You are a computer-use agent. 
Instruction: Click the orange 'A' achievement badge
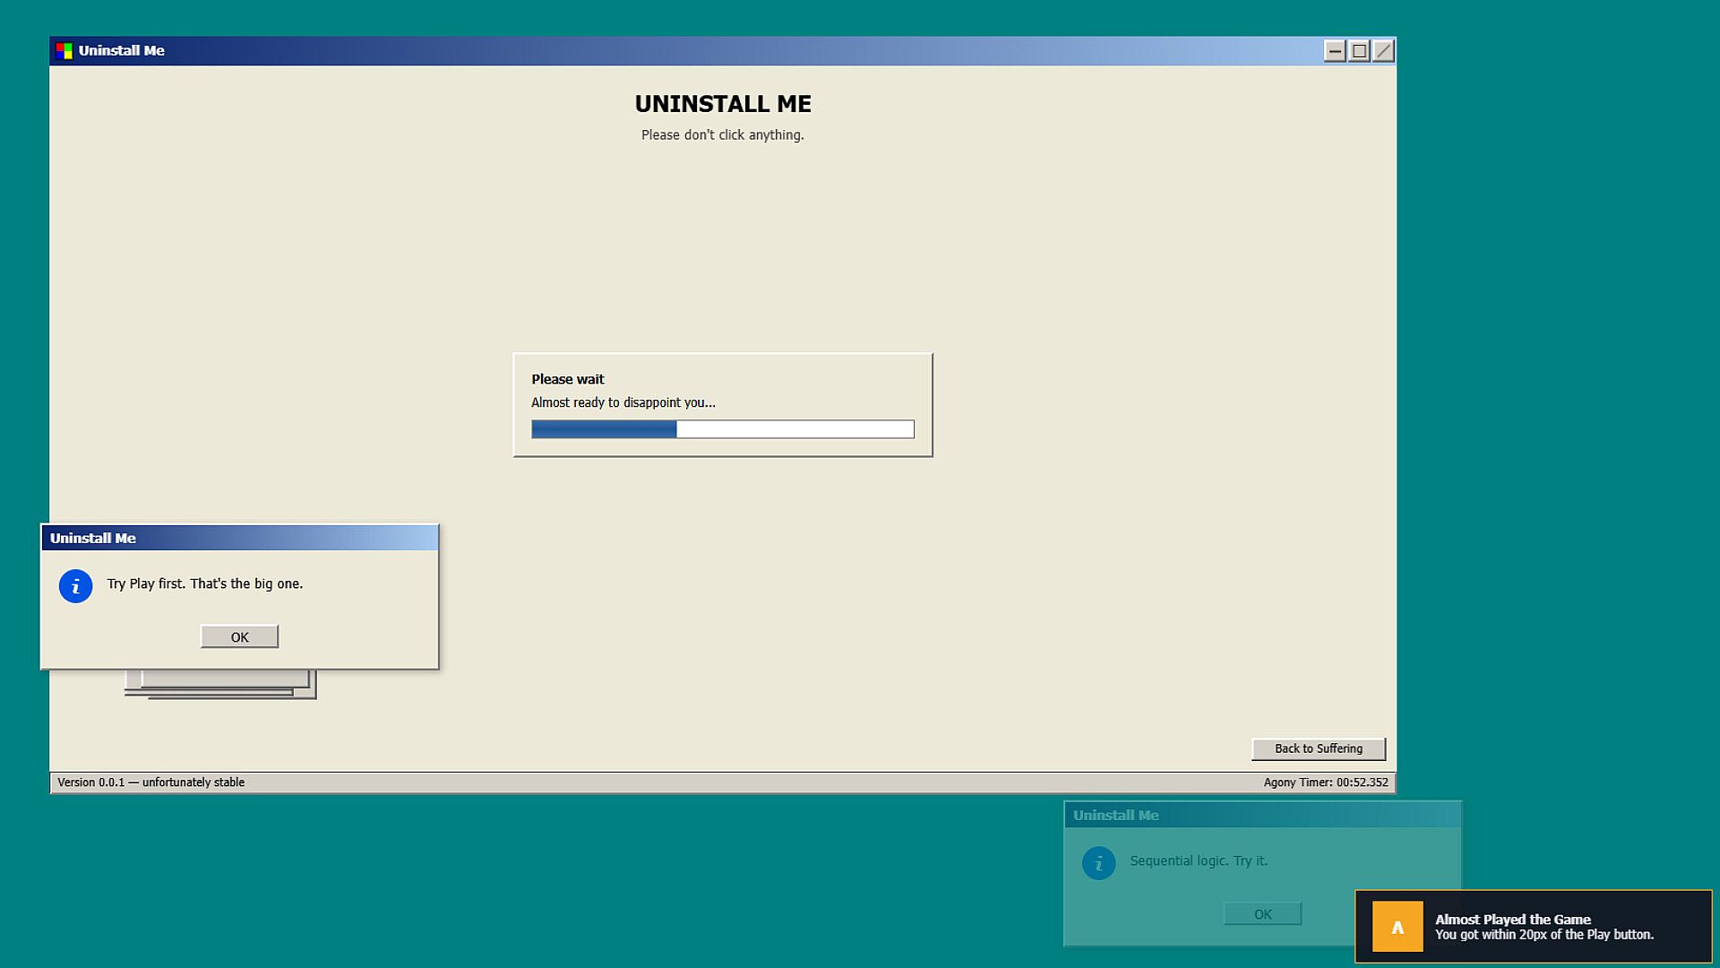(x=1397, y=926)
